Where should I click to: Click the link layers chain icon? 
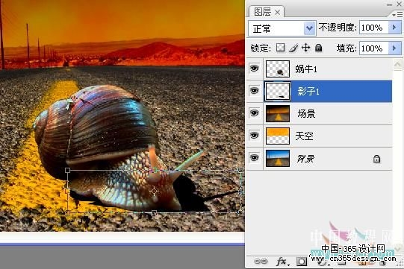[261, 262]
